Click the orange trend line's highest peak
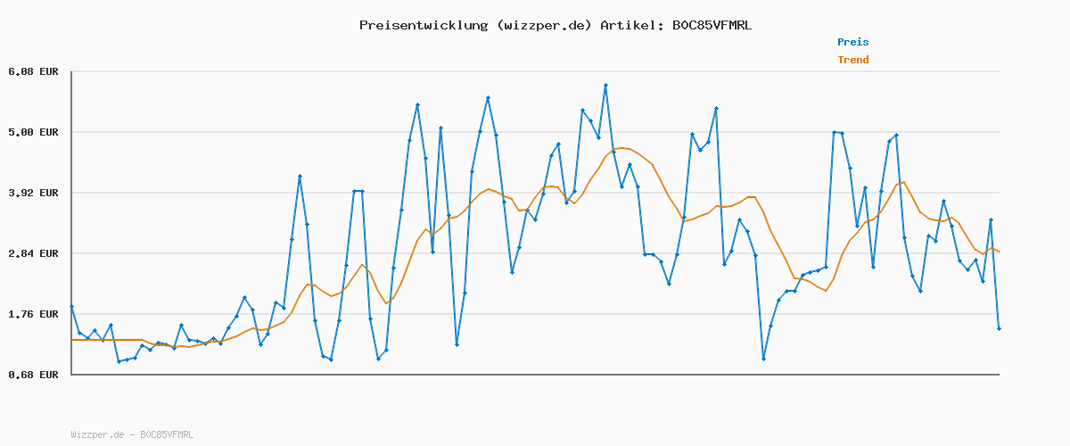 pos(621,148)
